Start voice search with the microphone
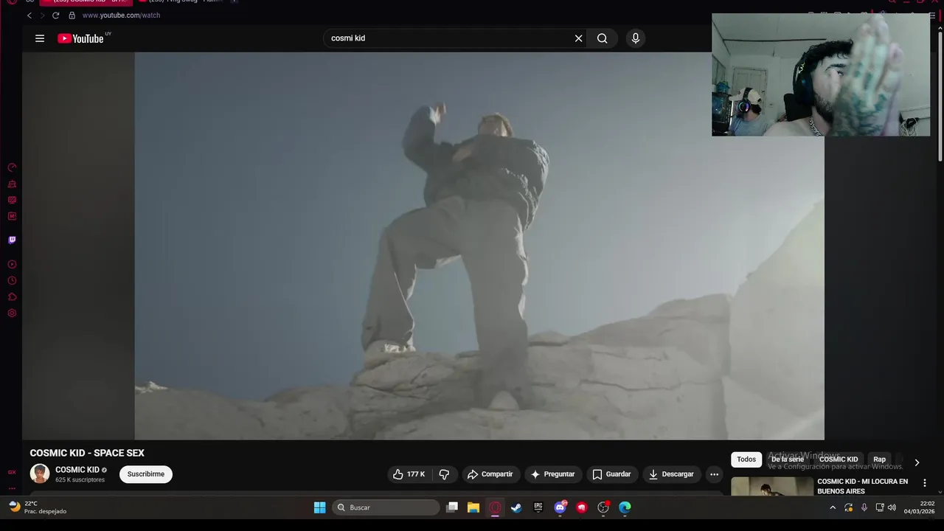The image size is (944, 531). pos(636,38)
